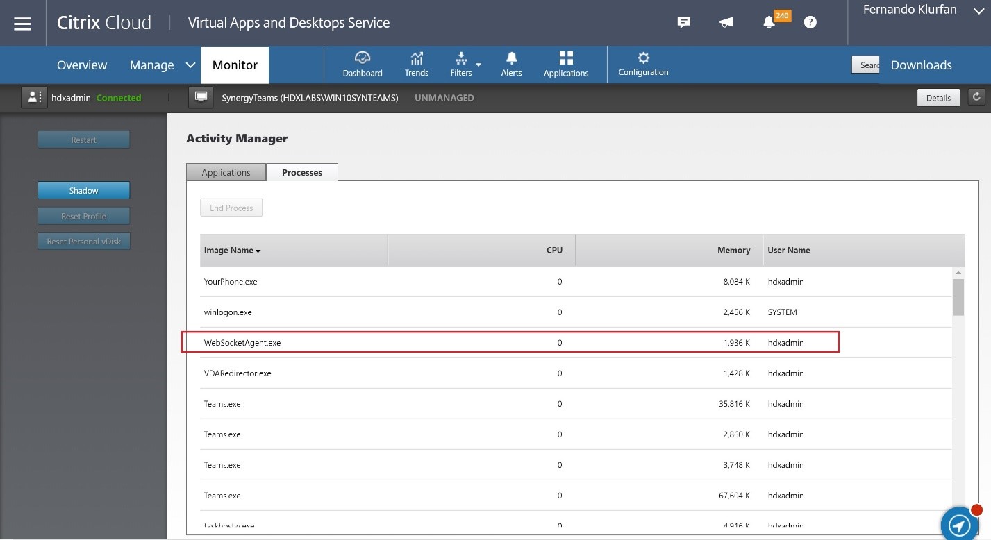Image resolution: width=991 pixels, height=540 pixels.
Task: Click the search field
Action: click(865, 65)
